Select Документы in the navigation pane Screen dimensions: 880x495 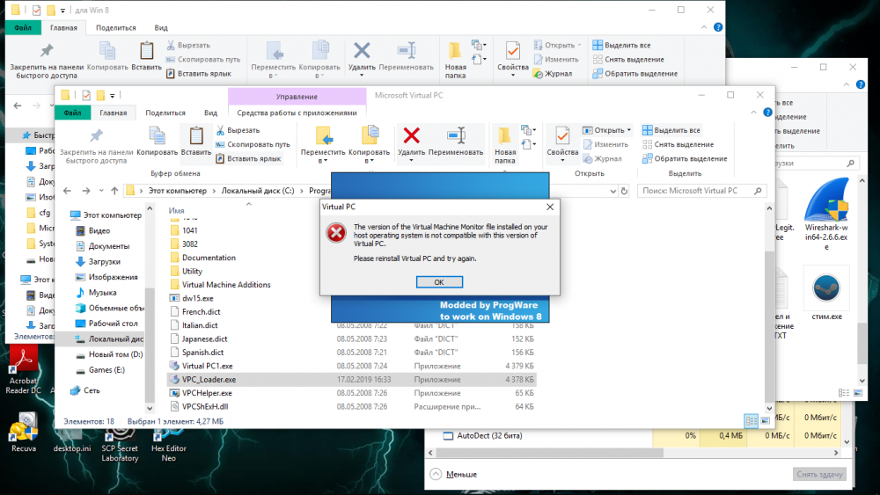[109, 246]
